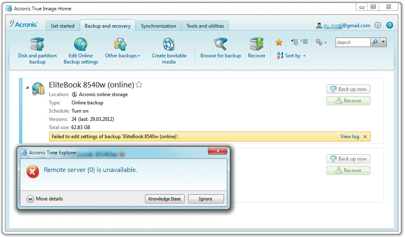
Task: Expand More details in error dialog
Action: coord(45,199)
